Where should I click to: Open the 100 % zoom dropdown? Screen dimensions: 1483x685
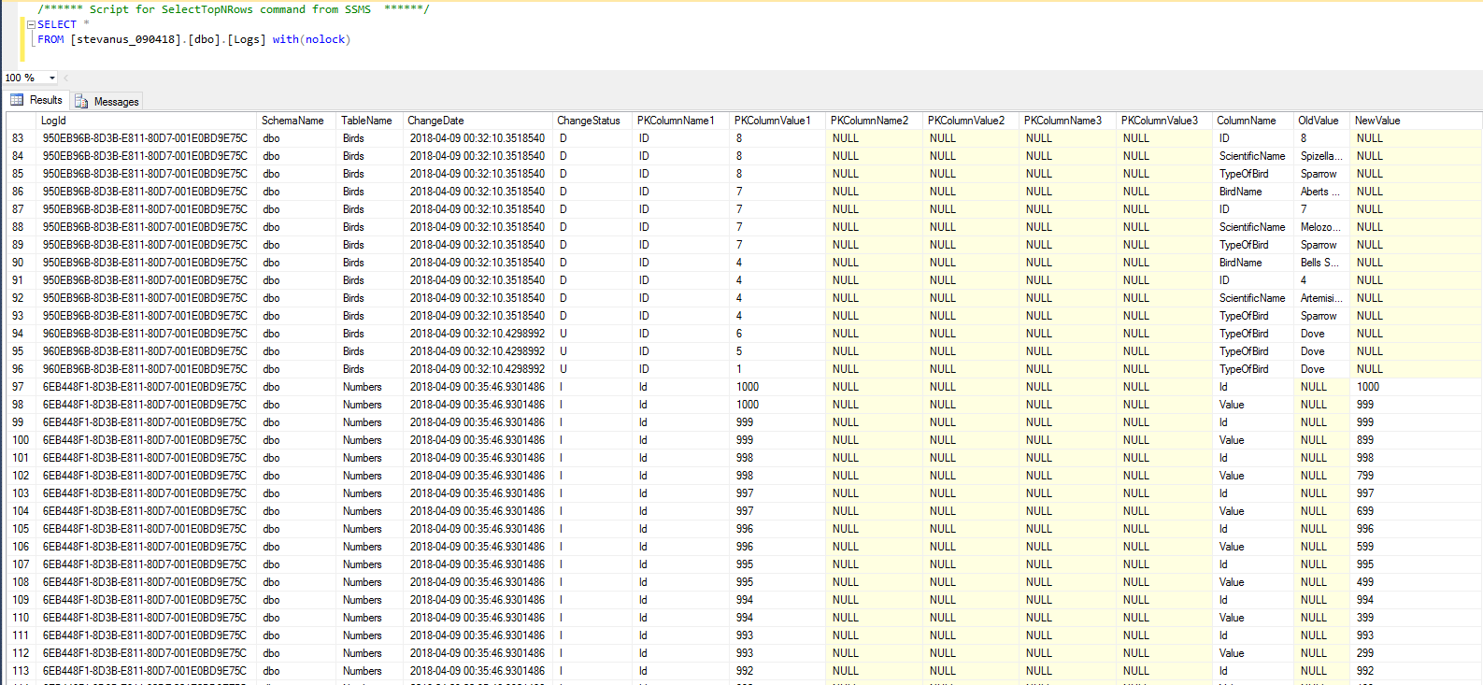51,78
